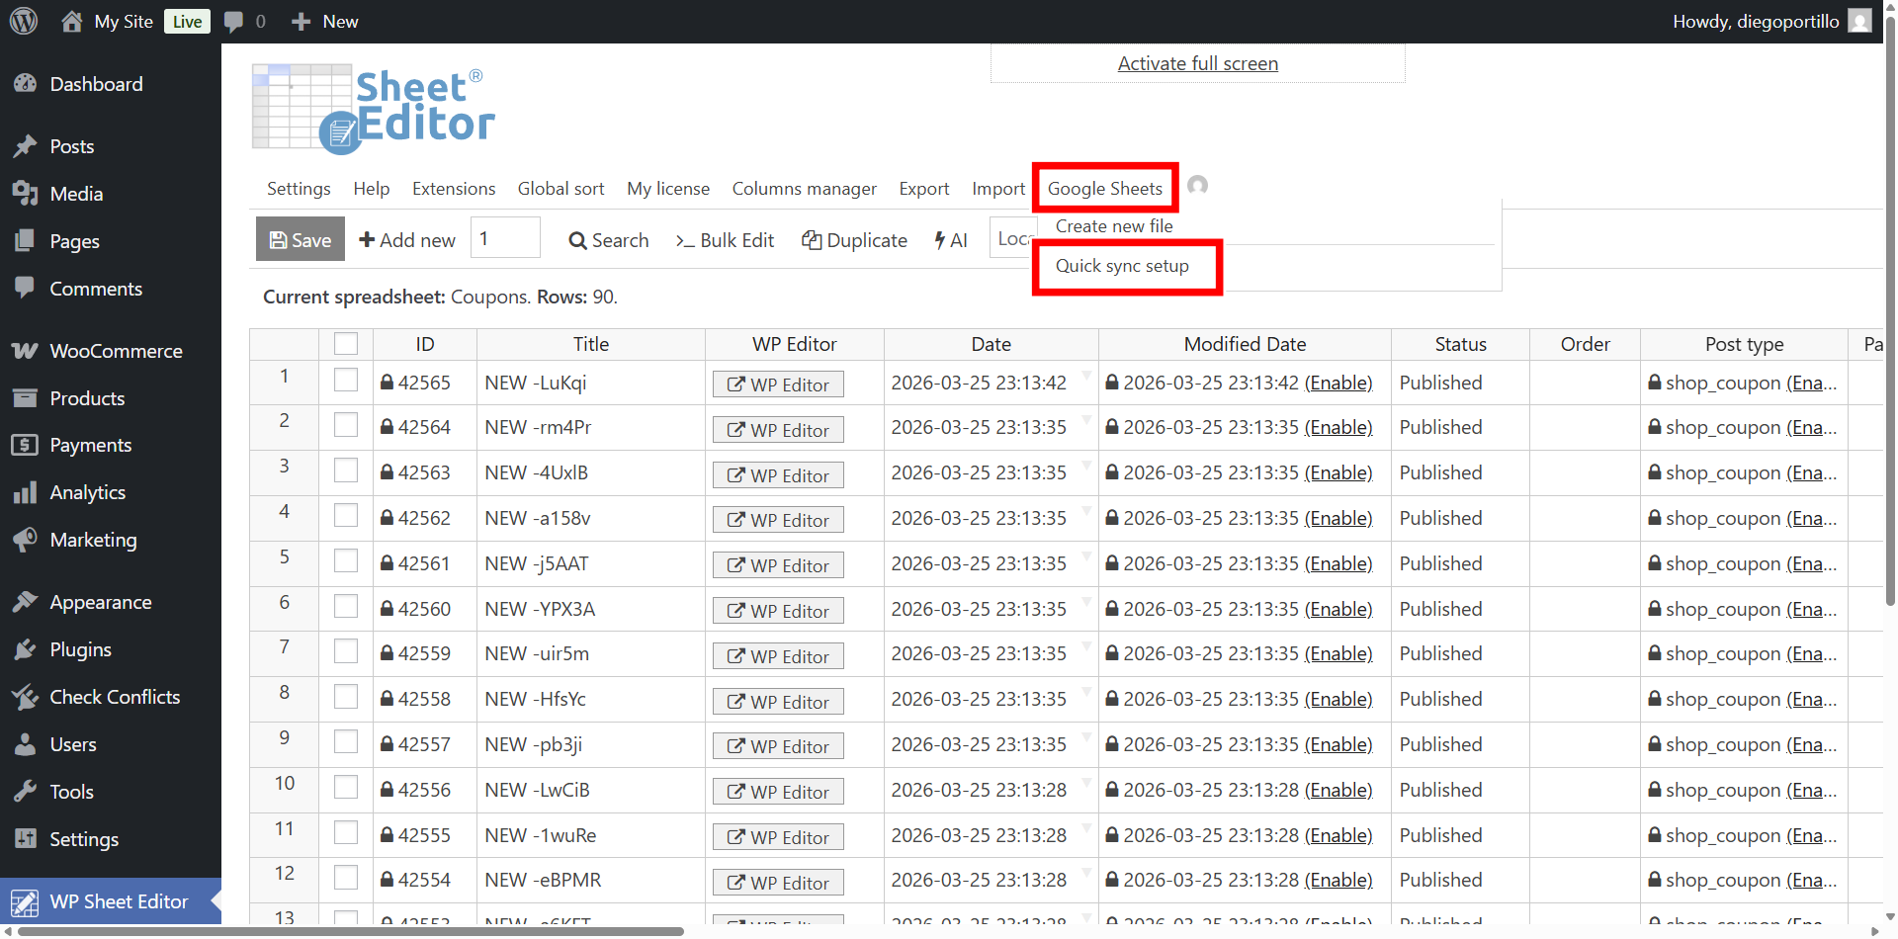Click Activate full screen link
The image size is (1898, 939).
click(x=1197, y=63)
